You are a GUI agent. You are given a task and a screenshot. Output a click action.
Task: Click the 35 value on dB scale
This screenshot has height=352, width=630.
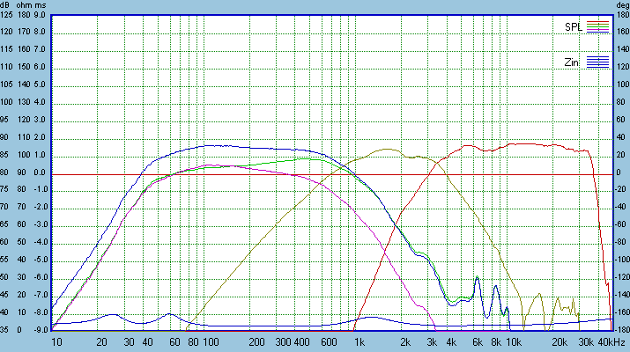tap(7, 331)
